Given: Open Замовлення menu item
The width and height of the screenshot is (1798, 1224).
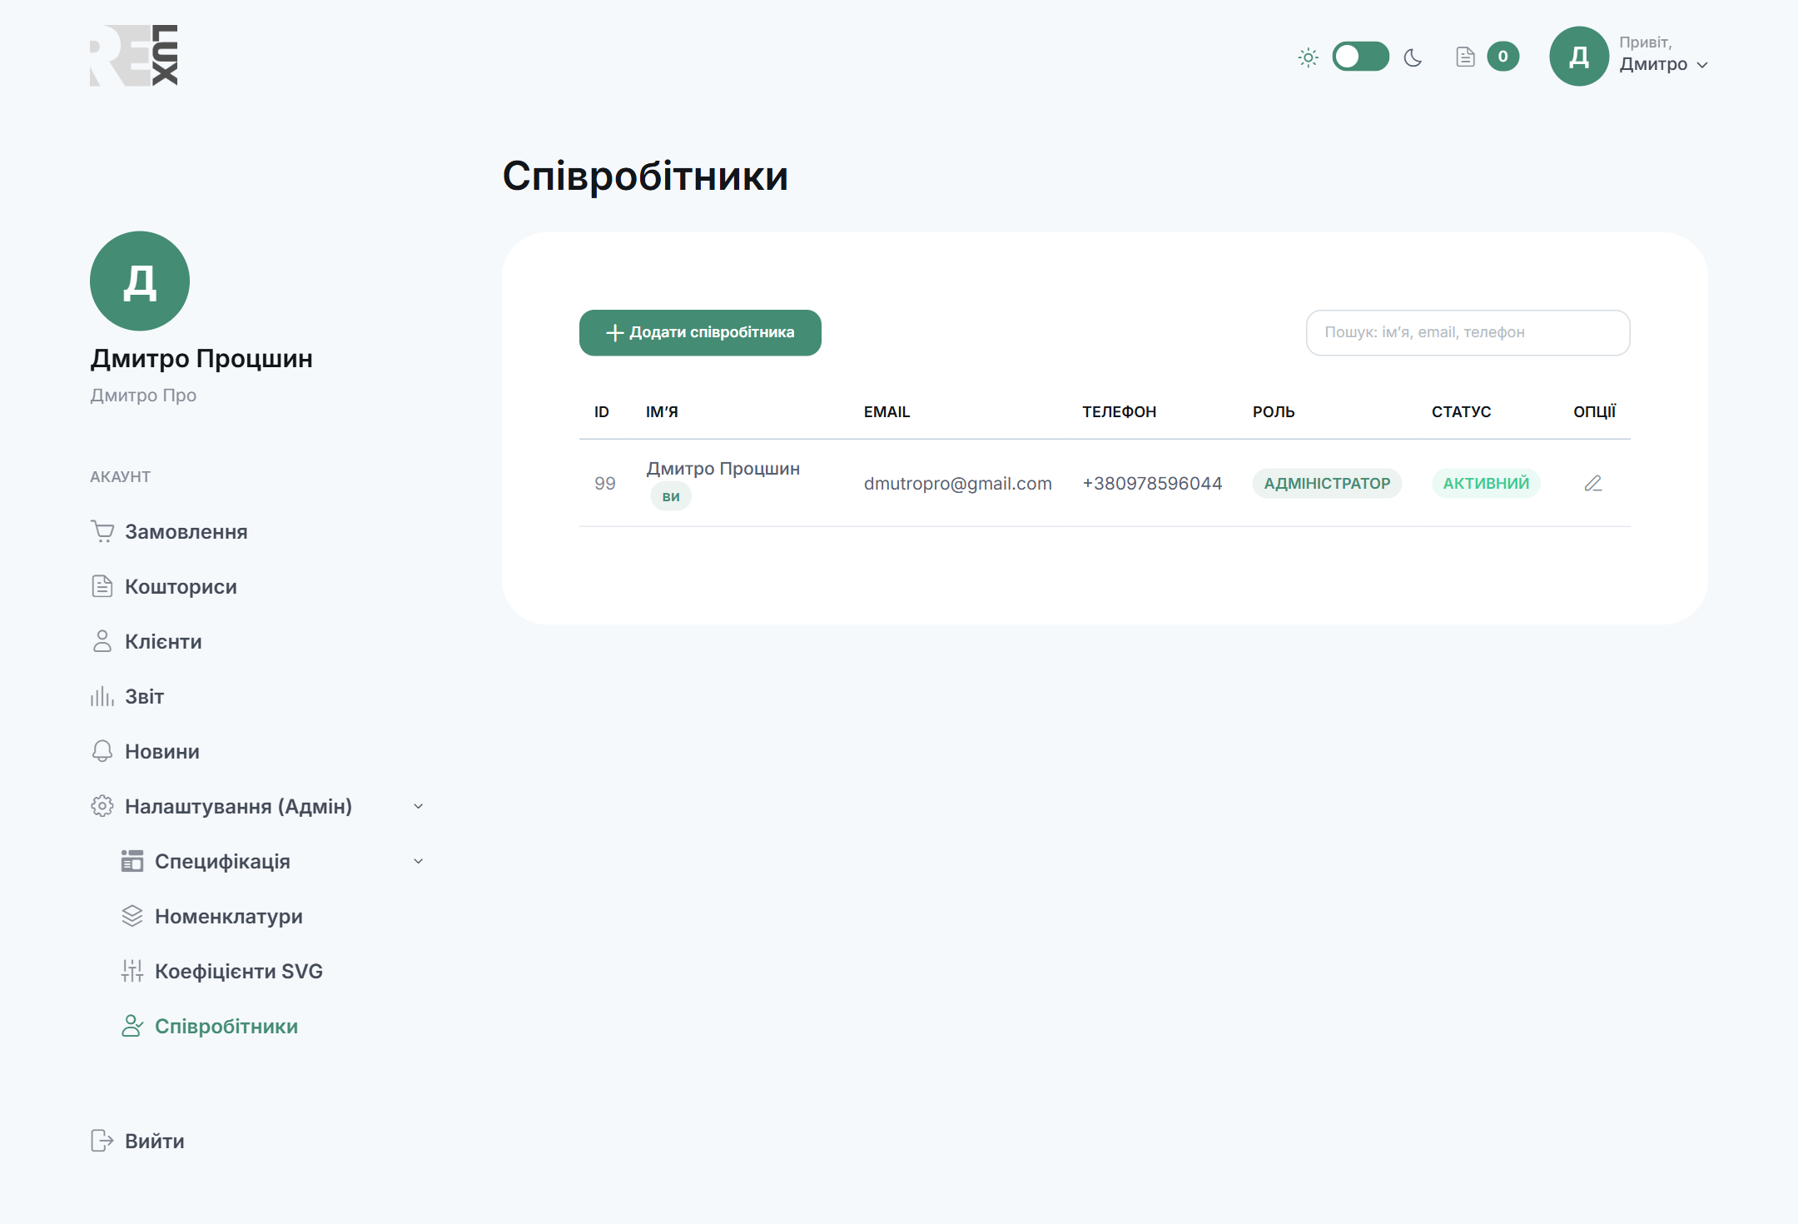Looking at the screenshot, I should pos(186,531).
